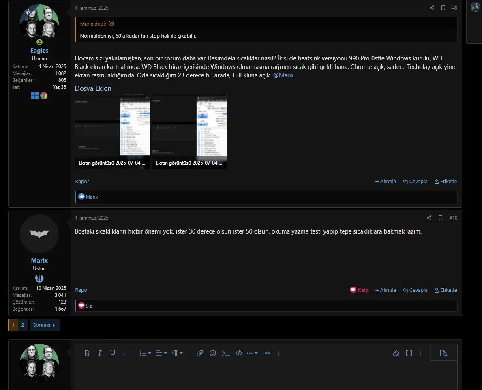Remove formatting with eraser icon
The height and width of the screenshot is (390, 482).
(396, 353)
